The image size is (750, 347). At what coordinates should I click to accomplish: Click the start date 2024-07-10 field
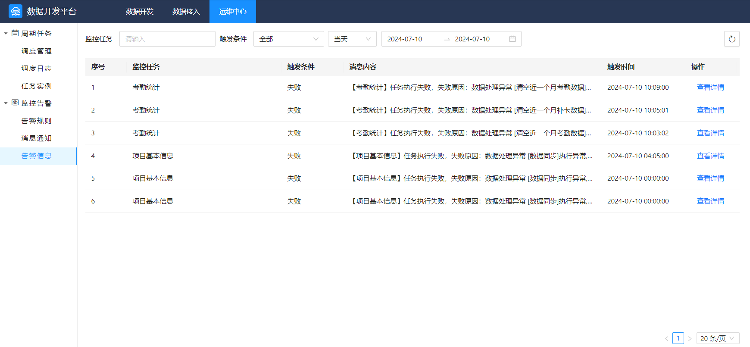click(x=405, y=39)
